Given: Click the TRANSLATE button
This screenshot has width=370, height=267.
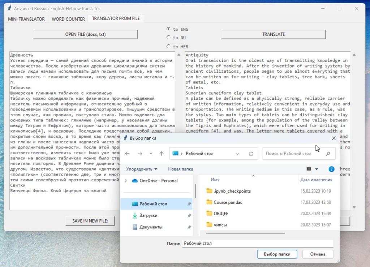Looking at the screenshot, I should tap(273, 34).
